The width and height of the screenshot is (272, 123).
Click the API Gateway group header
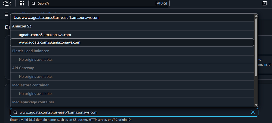coord(23,68)
